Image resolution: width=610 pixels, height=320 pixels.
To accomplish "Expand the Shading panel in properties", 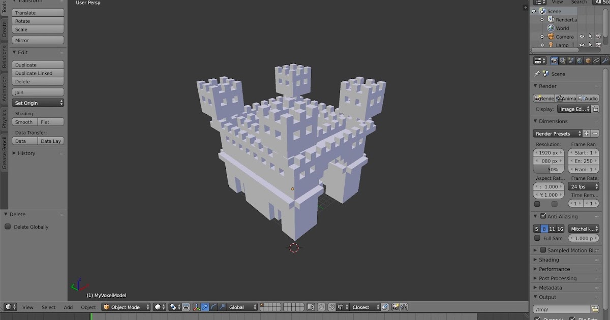I will click(549, 260).
